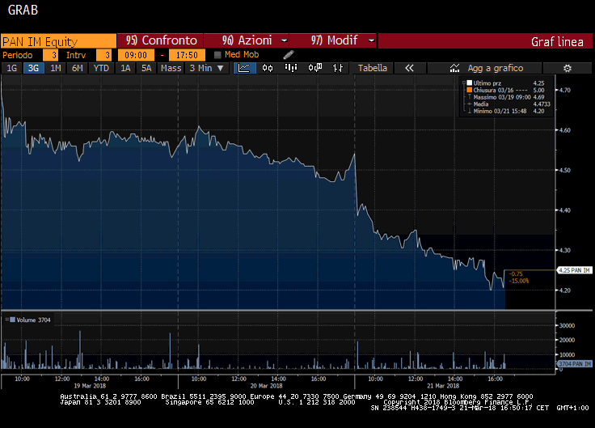This screenshot has height=428, width=595.
Task: Click the 20 Mar 2018 date label
Action: click(x=267, y=386)
